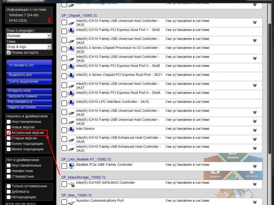Enable the Старые версии filter
274x205 pixels.
click(x=9, y=138)
